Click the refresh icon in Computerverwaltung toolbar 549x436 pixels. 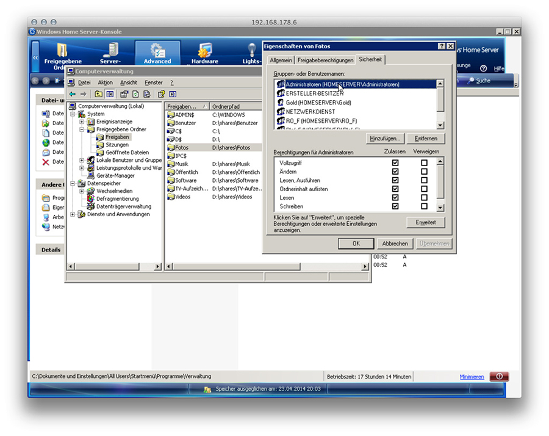[135, 94]
